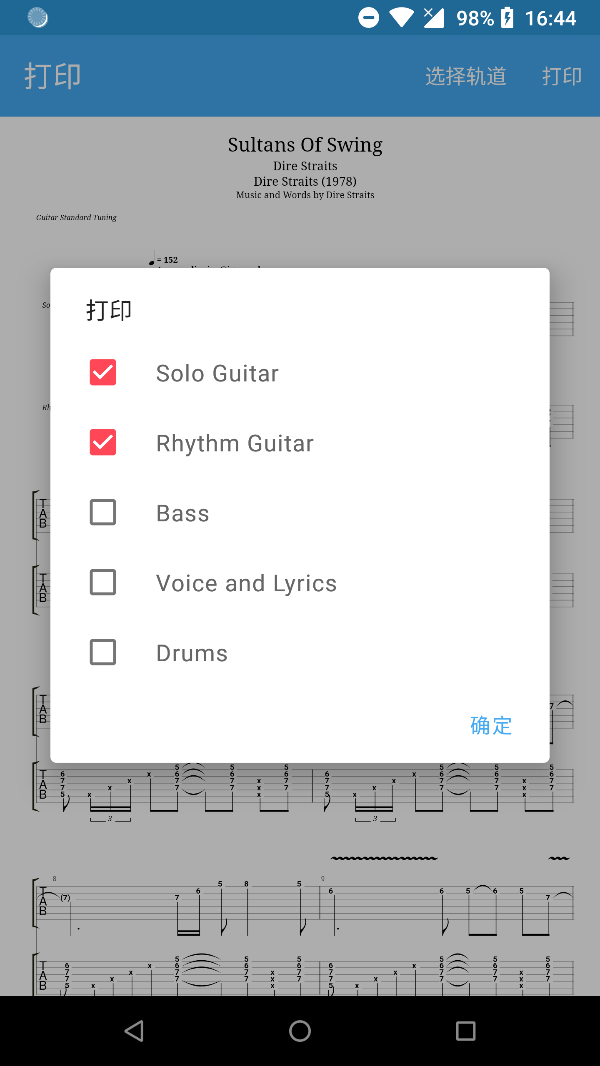Image resolution: width=600 pixels, height=1066 pixels.
Task: Tap the Wi-Fi status icon
Action: (401, 18)
